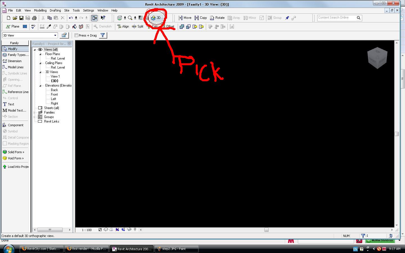Select the Rotate tool
Viewport: 405px width, 253px height.
pos(217,18)
